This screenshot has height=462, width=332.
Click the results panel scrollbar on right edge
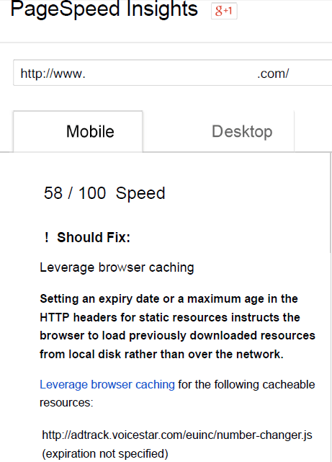pyautogui.click(x=331, y=203)
